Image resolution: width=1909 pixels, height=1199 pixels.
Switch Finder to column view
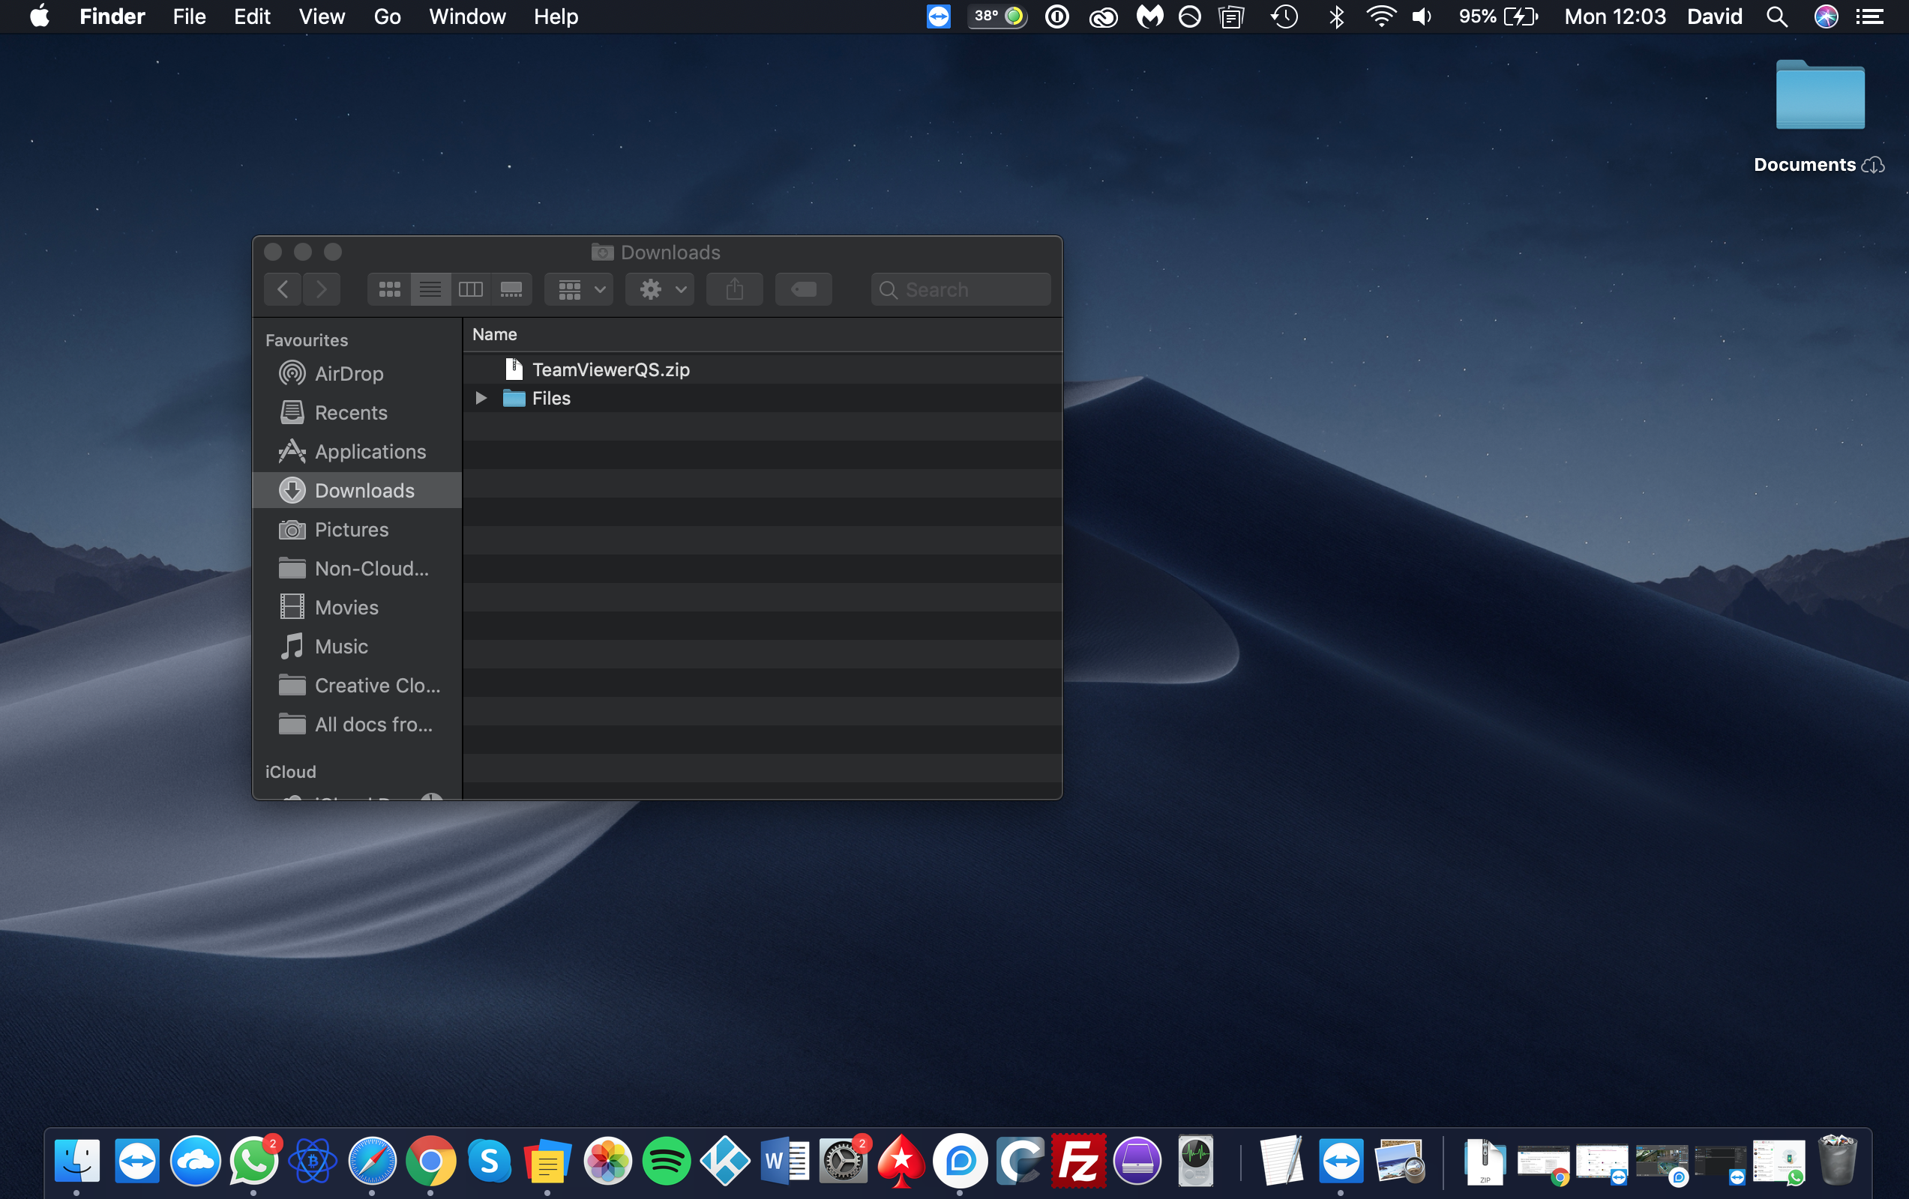point(470,289)
